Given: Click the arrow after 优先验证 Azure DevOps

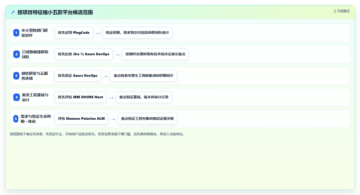Looking at the screenshot, I should tap(106, 76).
